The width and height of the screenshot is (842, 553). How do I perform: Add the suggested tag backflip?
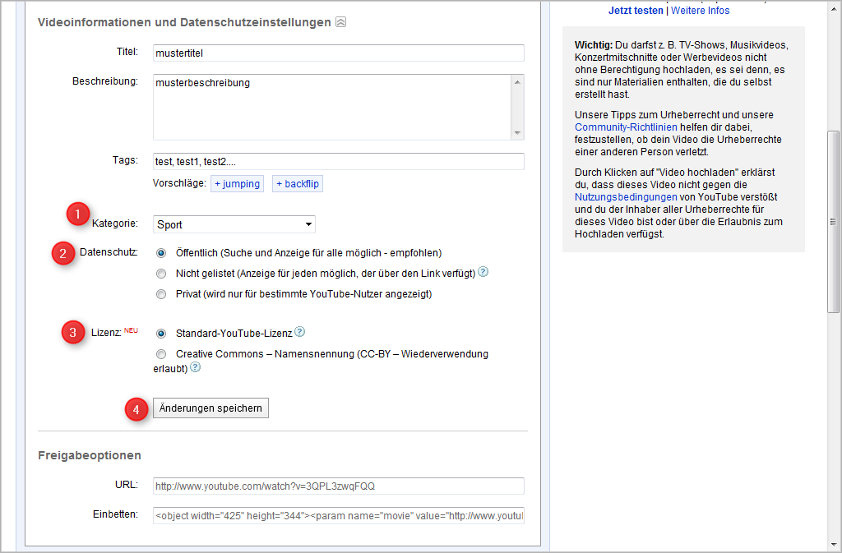297,184
